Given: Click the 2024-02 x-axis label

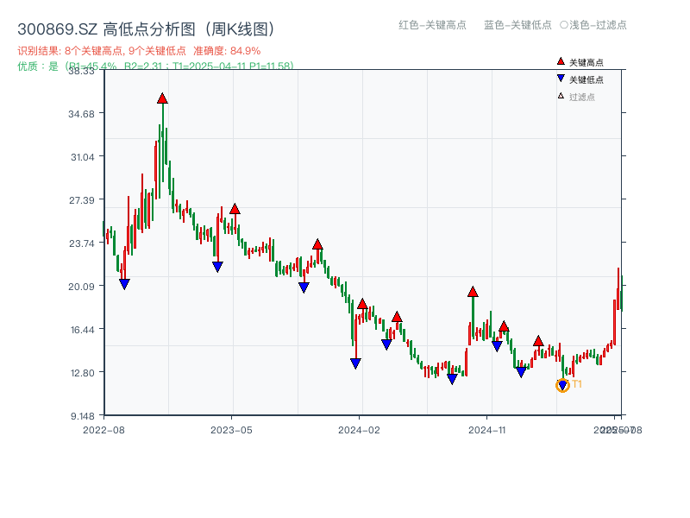Looking at the screenshot, I should point(359,430).
